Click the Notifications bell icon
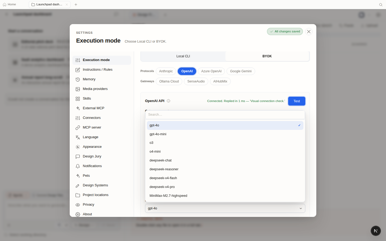The height and width of the screenshot is (241, 386). coord(78,166)
